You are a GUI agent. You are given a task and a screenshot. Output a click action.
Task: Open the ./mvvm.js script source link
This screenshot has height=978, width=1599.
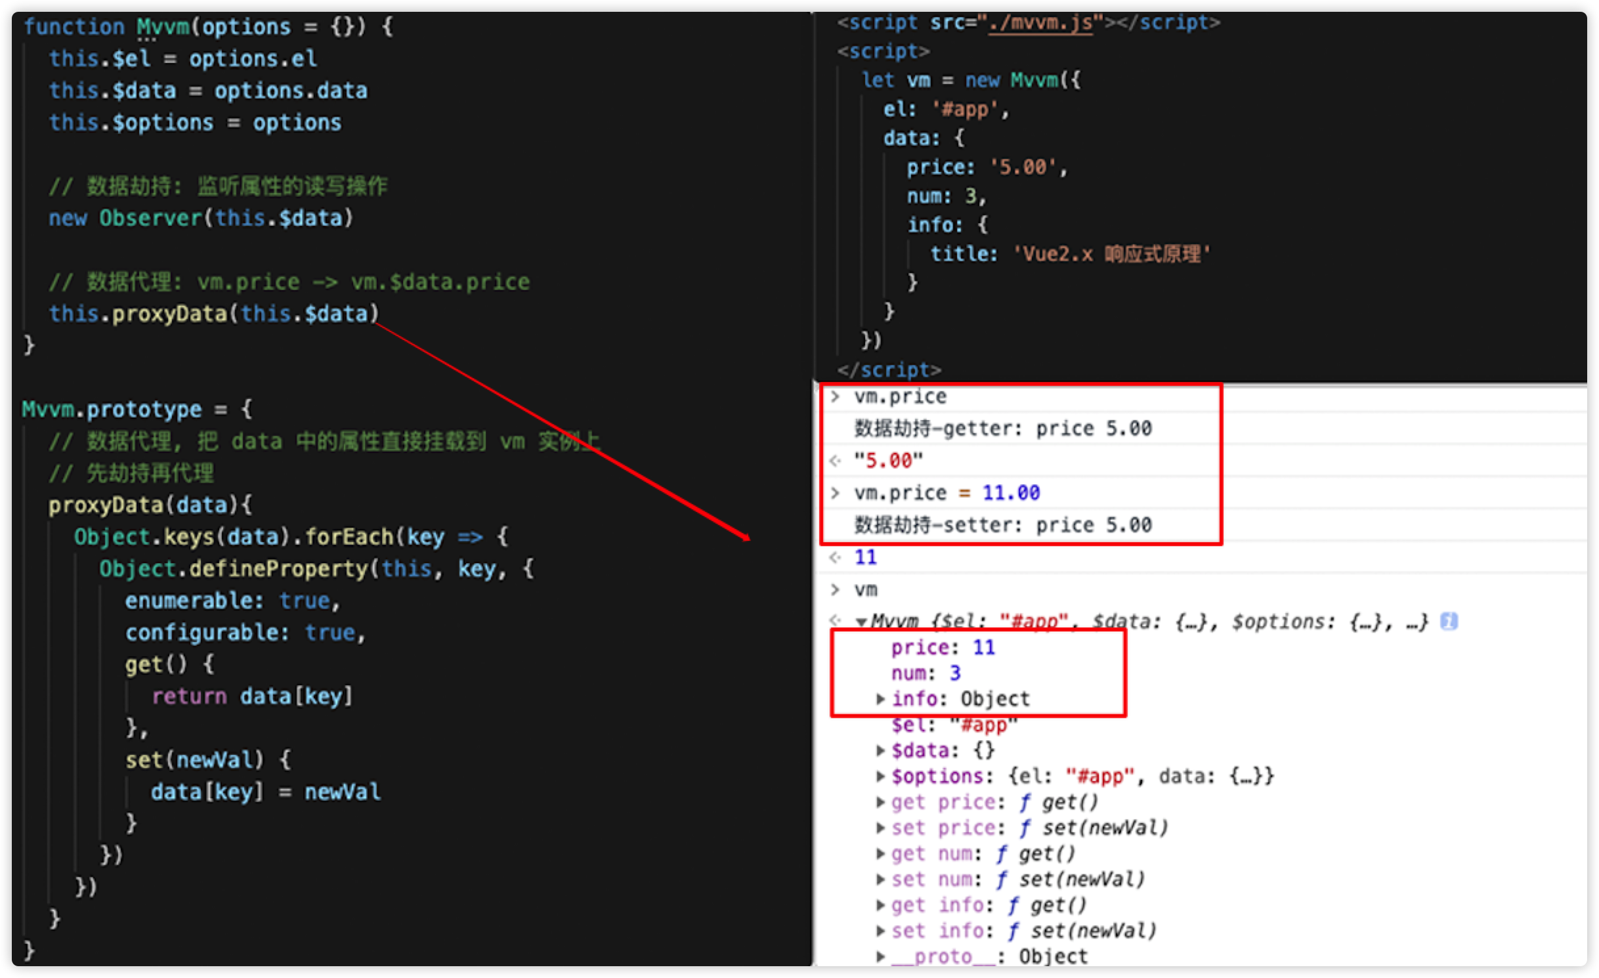pos(1040,23)
